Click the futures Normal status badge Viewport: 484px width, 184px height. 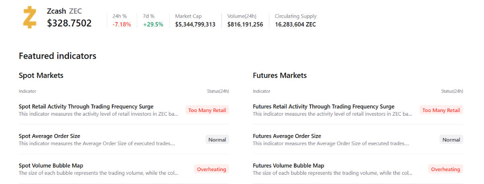pos(451,140)
